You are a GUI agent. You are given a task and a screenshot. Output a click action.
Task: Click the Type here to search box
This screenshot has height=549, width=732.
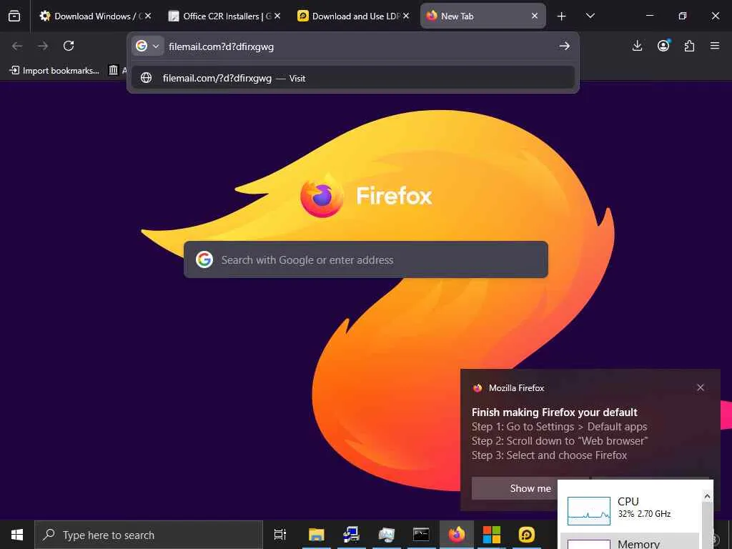(x=149, y=535)
